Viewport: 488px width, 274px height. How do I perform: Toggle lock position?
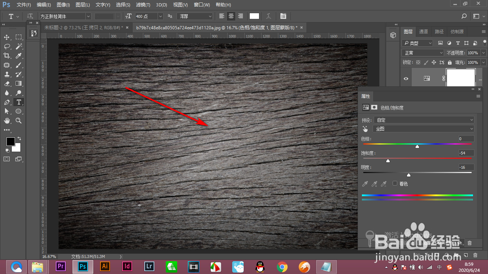[x=434, y=62]
